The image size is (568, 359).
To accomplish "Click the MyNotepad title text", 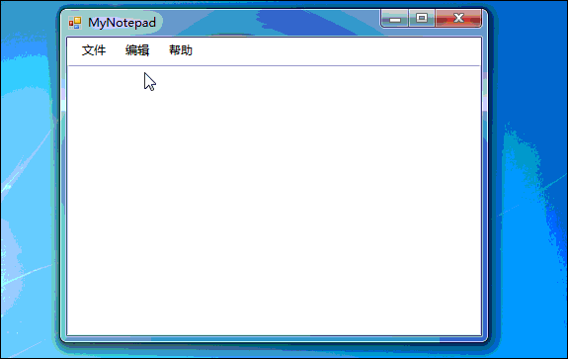I will (x=122, y=23).
